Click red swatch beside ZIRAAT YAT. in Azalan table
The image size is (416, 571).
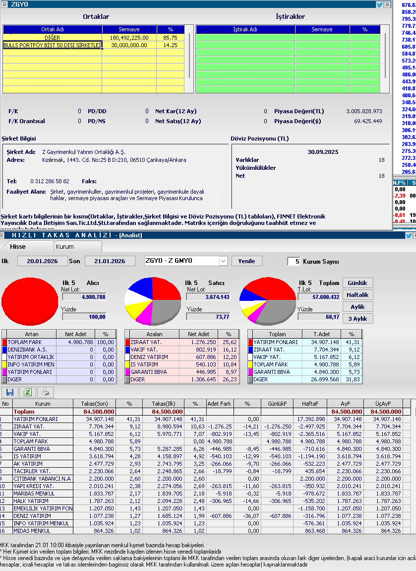(x=127, y=342)
